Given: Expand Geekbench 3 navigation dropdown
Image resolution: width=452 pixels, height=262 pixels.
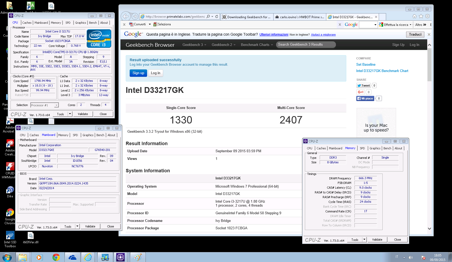Looking at the screenshot, I should pos(194,45).
